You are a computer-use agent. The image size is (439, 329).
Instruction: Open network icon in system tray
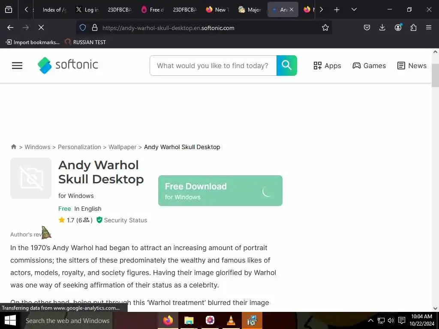381,320
